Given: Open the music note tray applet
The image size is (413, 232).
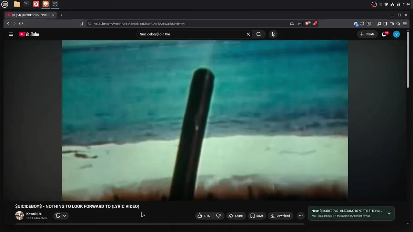Looking at the screenshot, I should (x=398, y=4).
